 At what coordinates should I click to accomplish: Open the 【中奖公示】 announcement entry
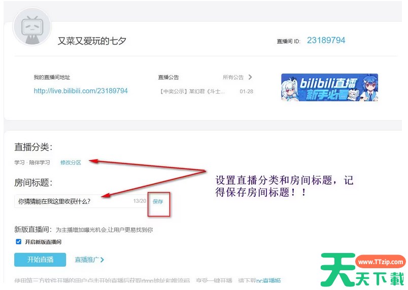192,92
